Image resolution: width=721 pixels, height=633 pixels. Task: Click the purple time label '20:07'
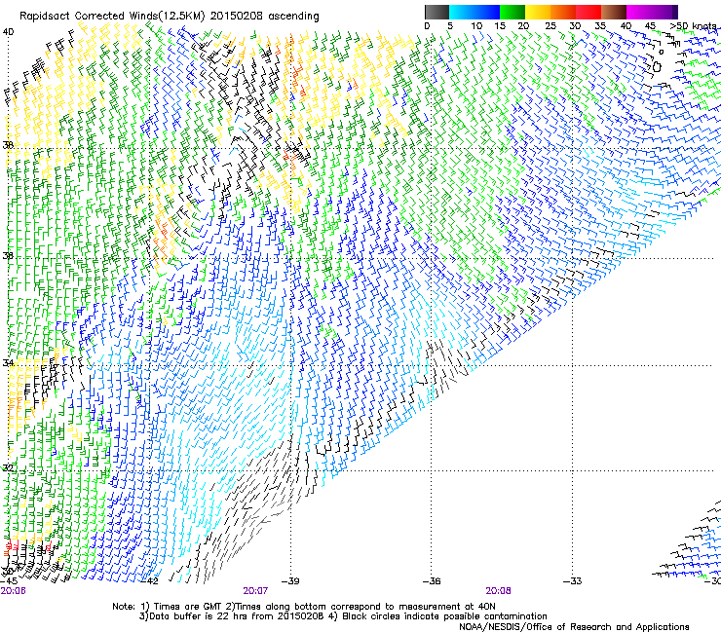point(255,591)
